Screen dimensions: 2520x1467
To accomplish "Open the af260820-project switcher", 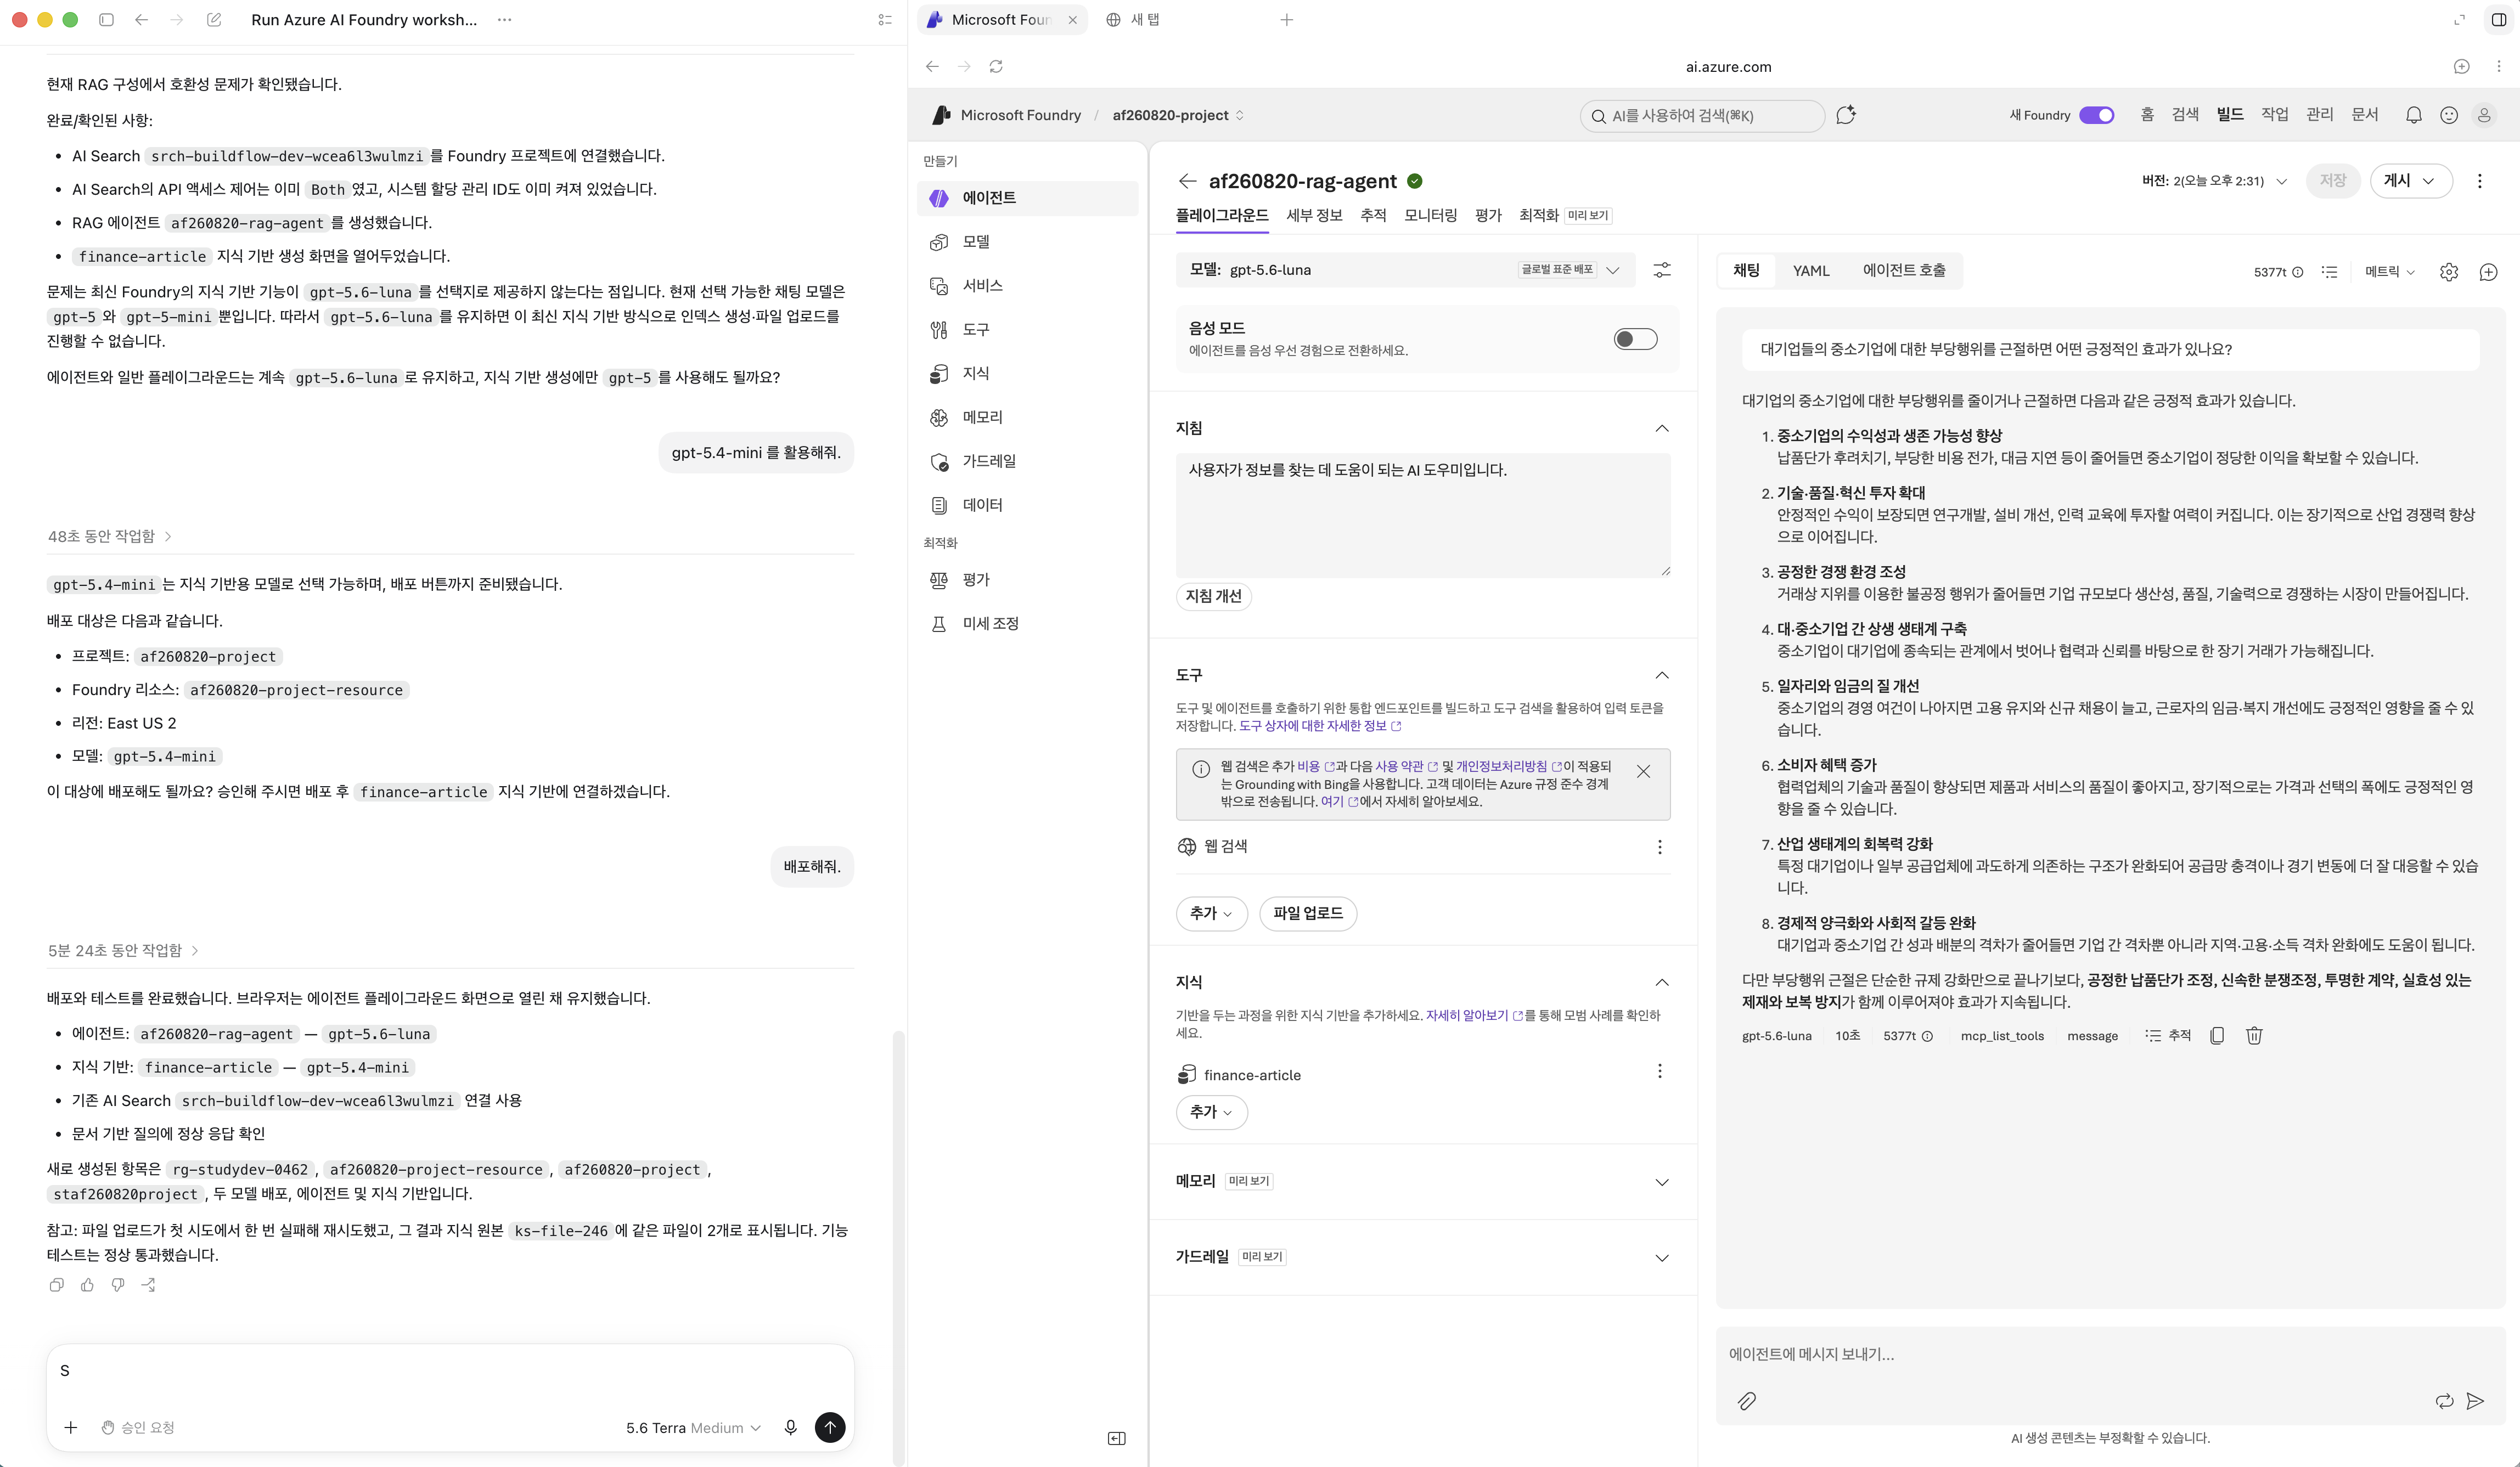I will [1178, 115].
